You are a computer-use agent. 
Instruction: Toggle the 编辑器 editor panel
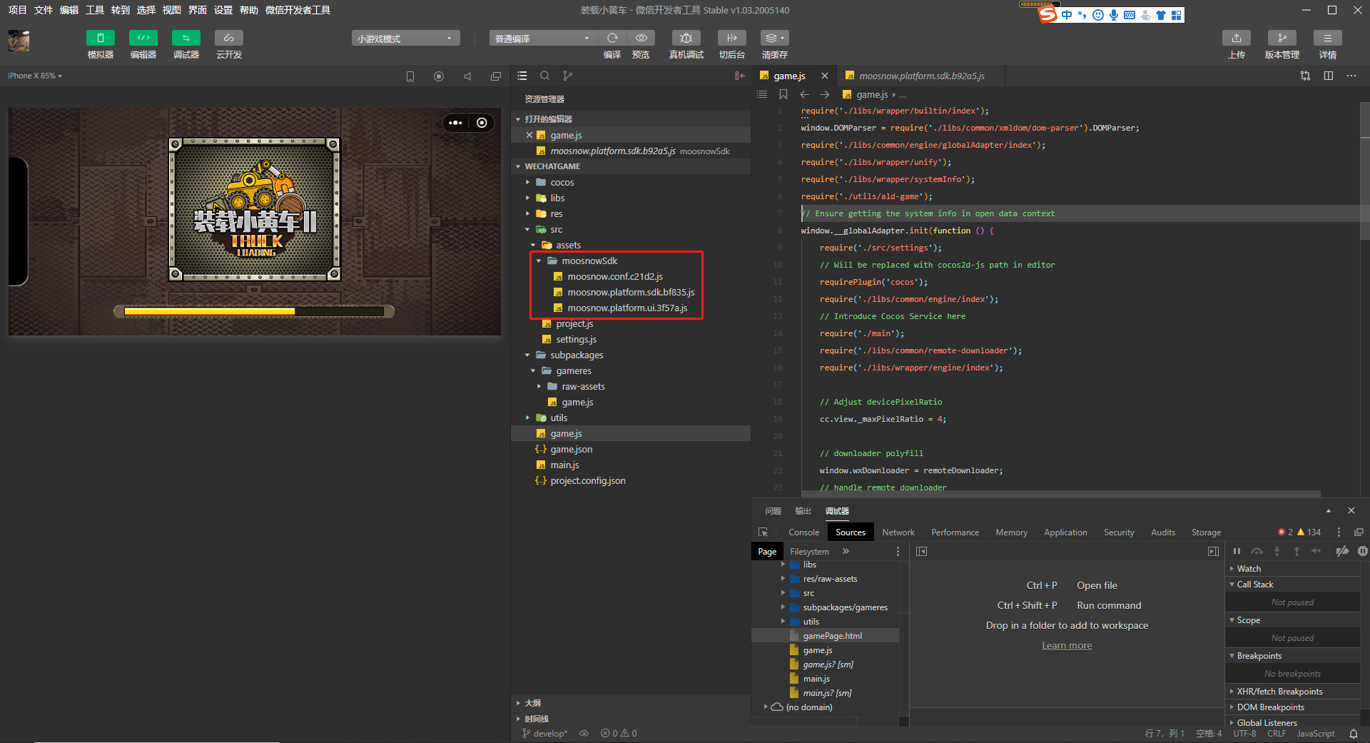[143, 38]
